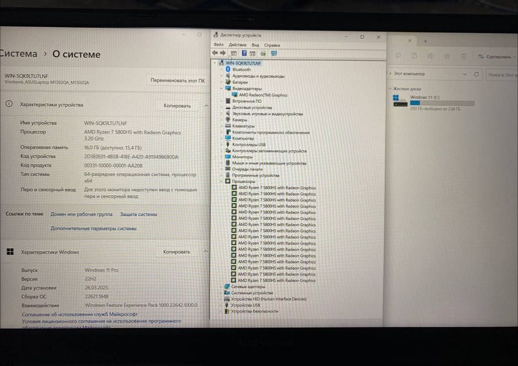
Task: Select Устройства USB node
Action: click(x=245, y=305)
